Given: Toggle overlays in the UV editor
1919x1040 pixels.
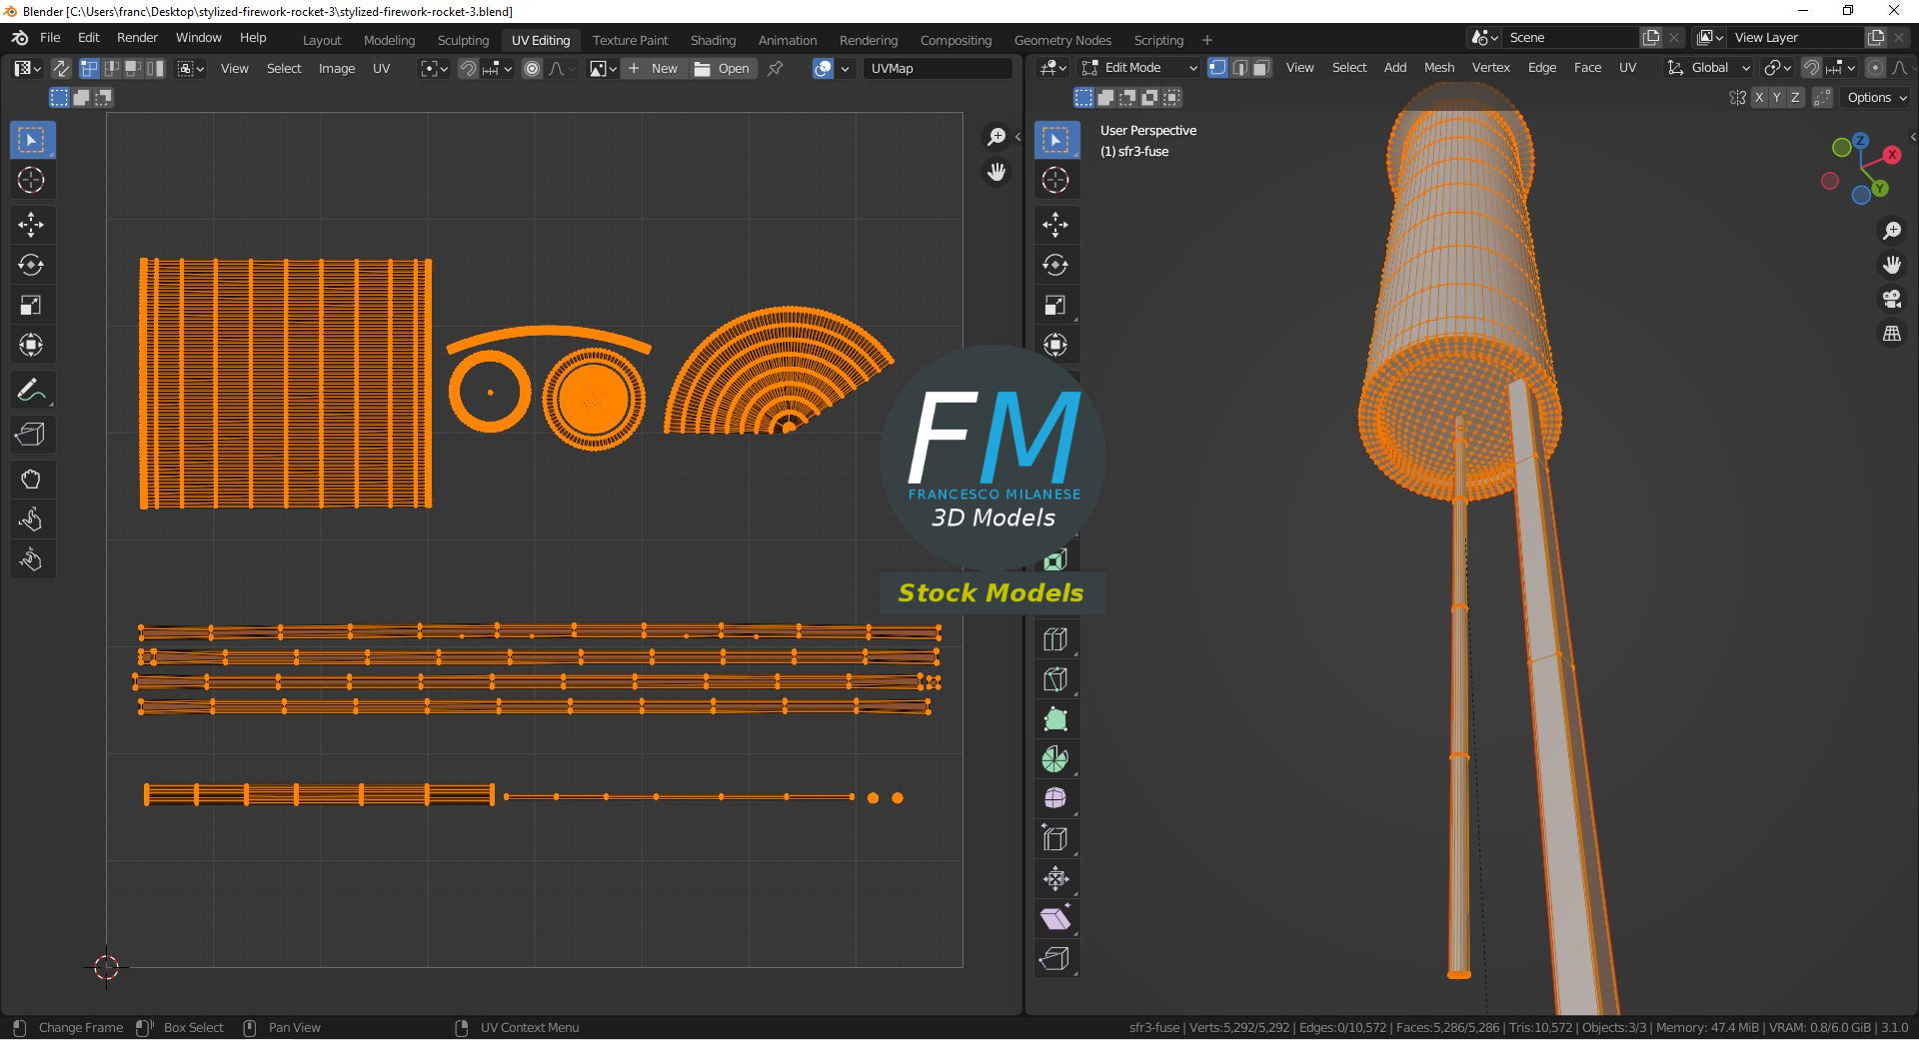Looking at the screenshot, I should [x=823, y=68].
